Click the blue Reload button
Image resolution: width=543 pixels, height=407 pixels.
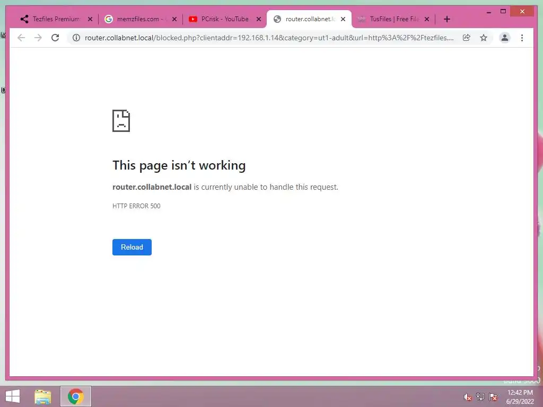click(132, 247)
